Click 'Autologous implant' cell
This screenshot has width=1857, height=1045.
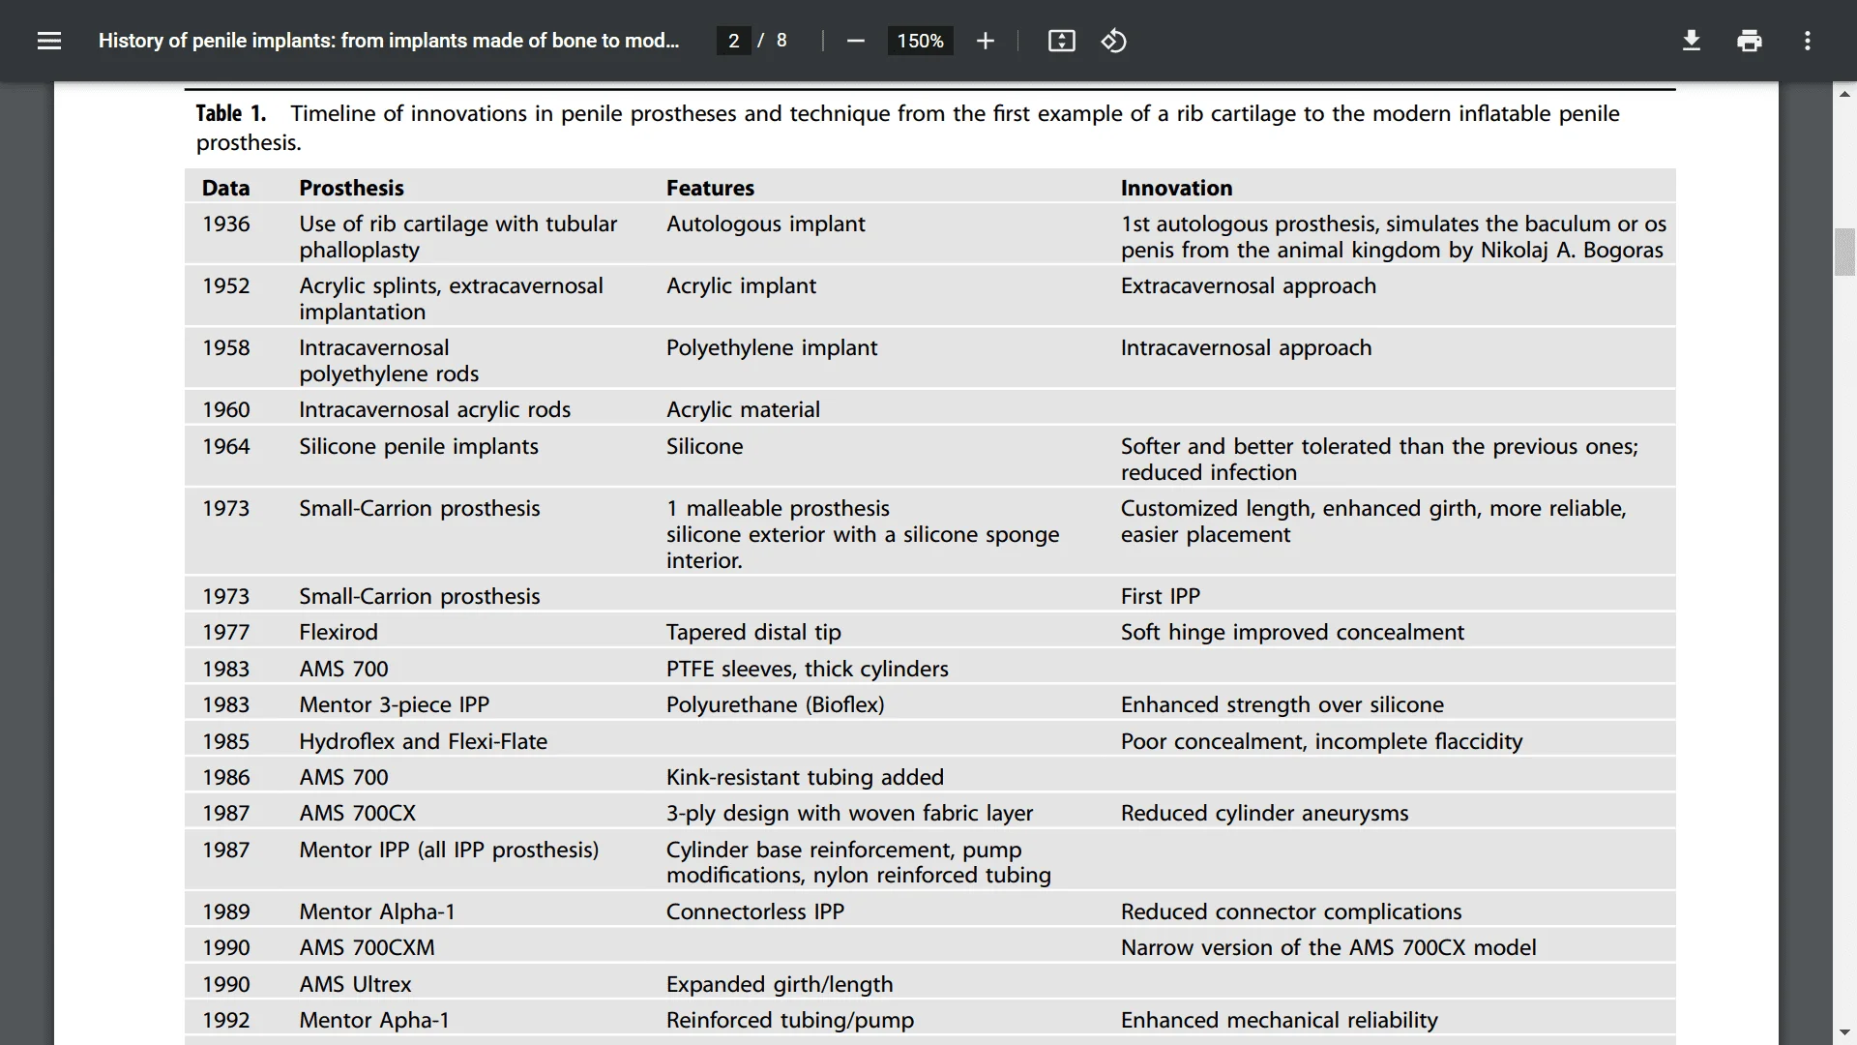tap(765, 224)
